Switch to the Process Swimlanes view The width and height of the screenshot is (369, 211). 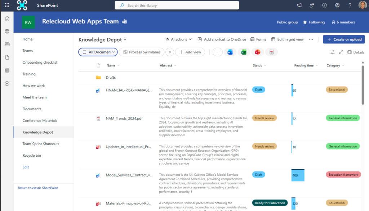click(x=142, y=52)
